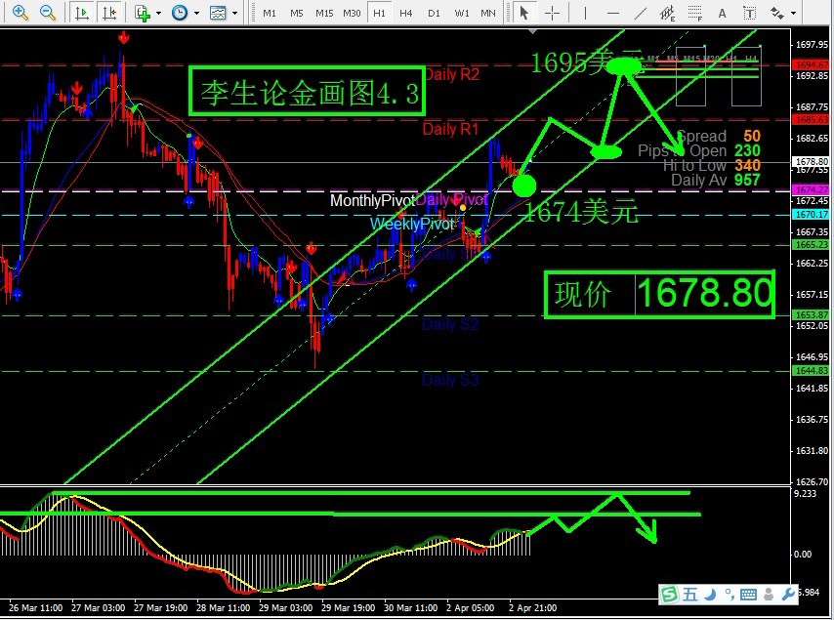The width and height of the screenshot is (834, 620).
Task: Expand the Periods clock dropdown arrow
Action: (x=196, y=14)
